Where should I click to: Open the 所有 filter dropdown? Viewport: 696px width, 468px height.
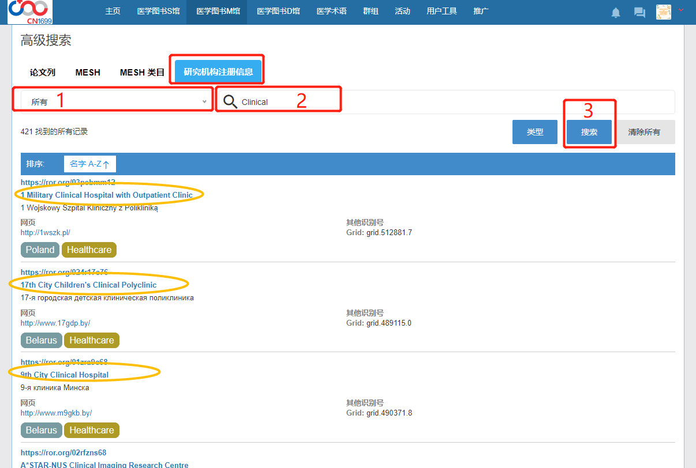point(114,102)
